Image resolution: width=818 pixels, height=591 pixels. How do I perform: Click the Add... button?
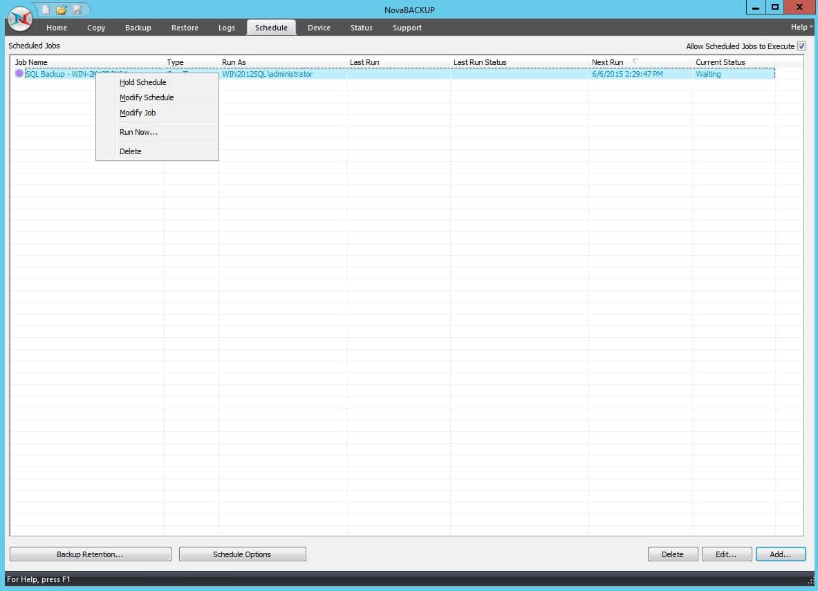[781, 554]
